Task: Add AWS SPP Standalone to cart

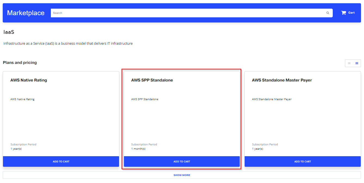Action: tap(182, 162)
